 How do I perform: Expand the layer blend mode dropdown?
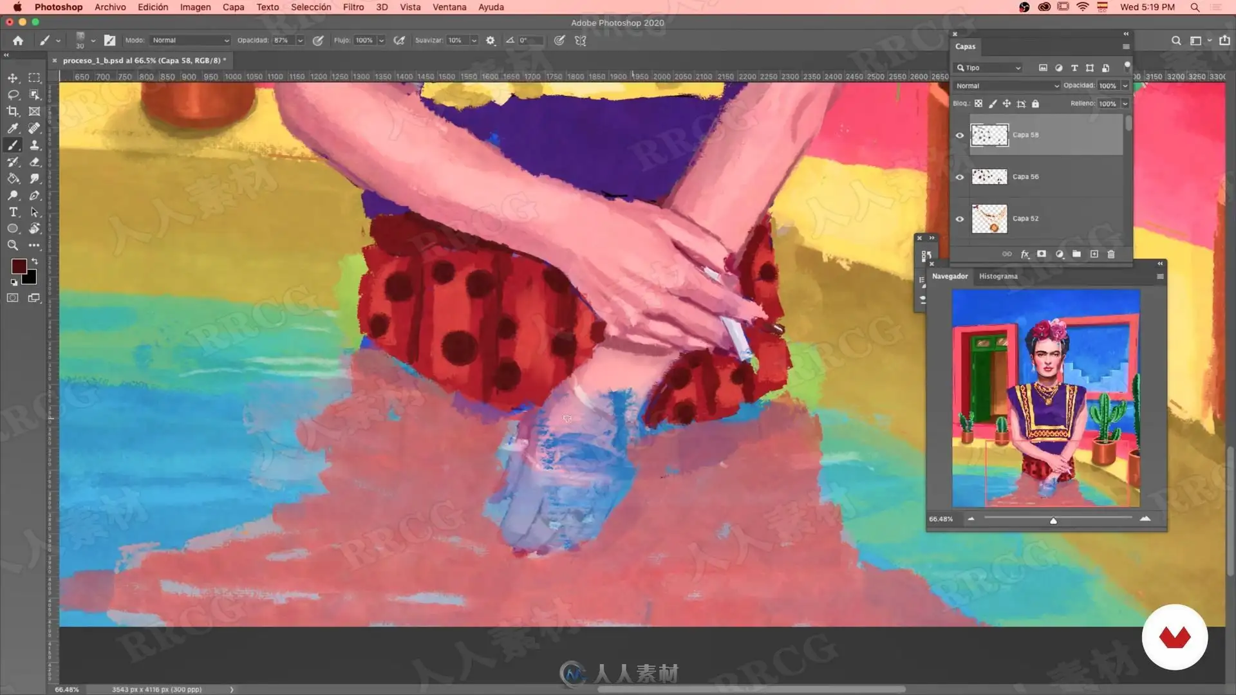point(1006,86)
